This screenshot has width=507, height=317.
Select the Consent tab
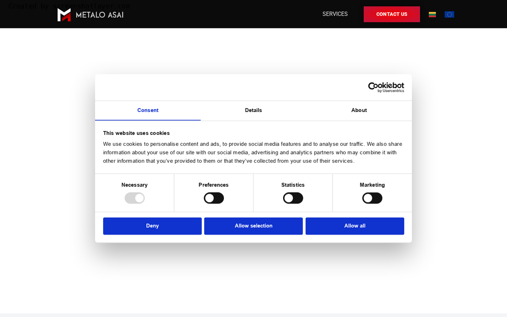point(148,110)
